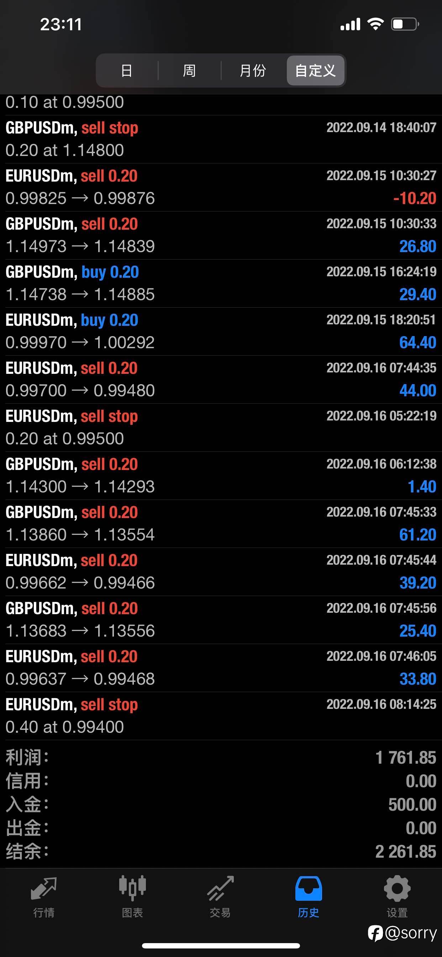Tap the Wi-Fi status icon
This screenshot has height=957, width=442.
tap(375, 24)
